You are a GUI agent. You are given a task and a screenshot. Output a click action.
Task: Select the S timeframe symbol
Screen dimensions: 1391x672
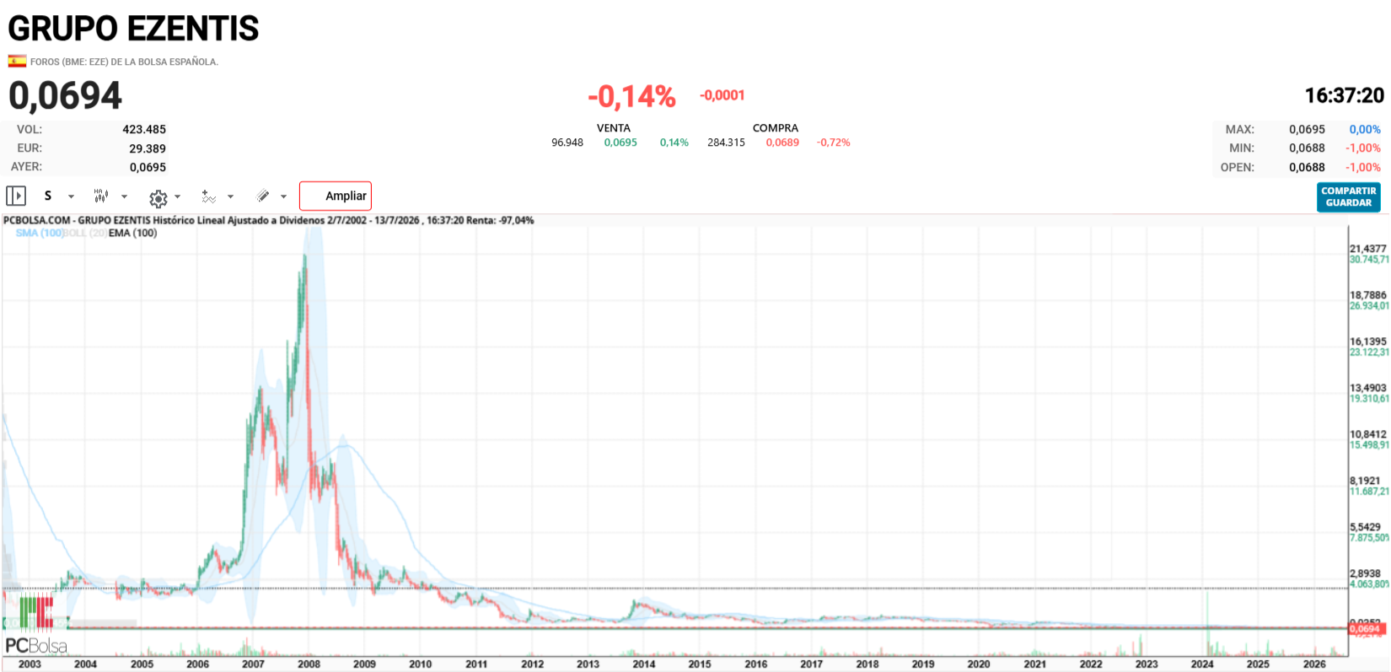48,196
